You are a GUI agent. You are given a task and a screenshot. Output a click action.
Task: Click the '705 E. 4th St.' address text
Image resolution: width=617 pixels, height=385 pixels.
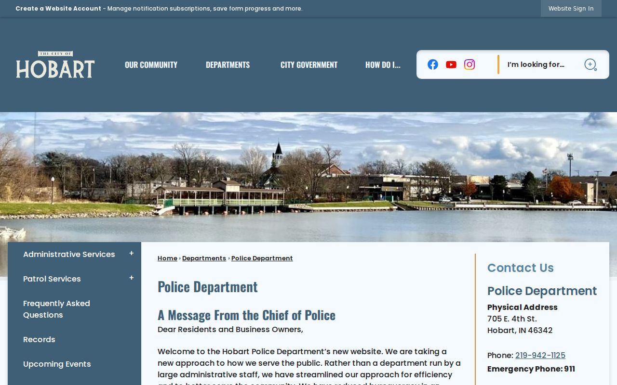click(512, 319)
